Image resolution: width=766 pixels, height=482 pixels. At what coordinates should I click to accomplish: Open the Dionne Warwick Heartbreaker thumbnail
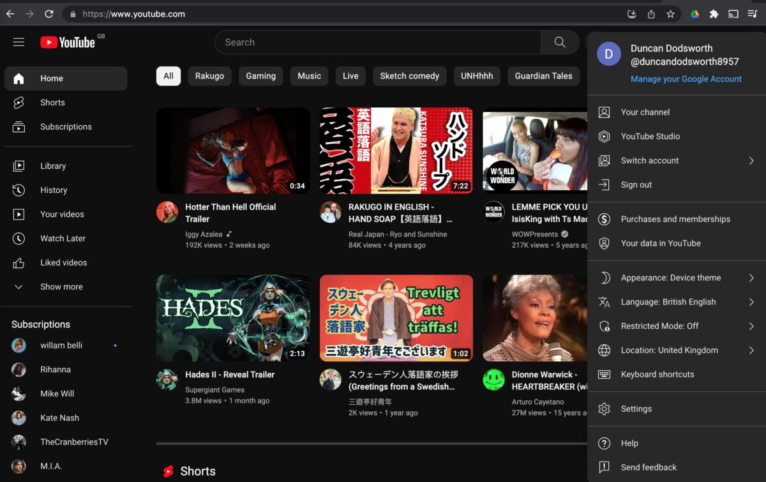(x=535, y=318)
